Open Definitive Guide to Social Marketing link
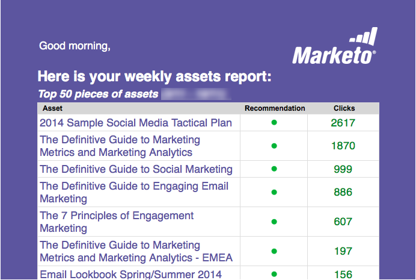 point(136,169)
